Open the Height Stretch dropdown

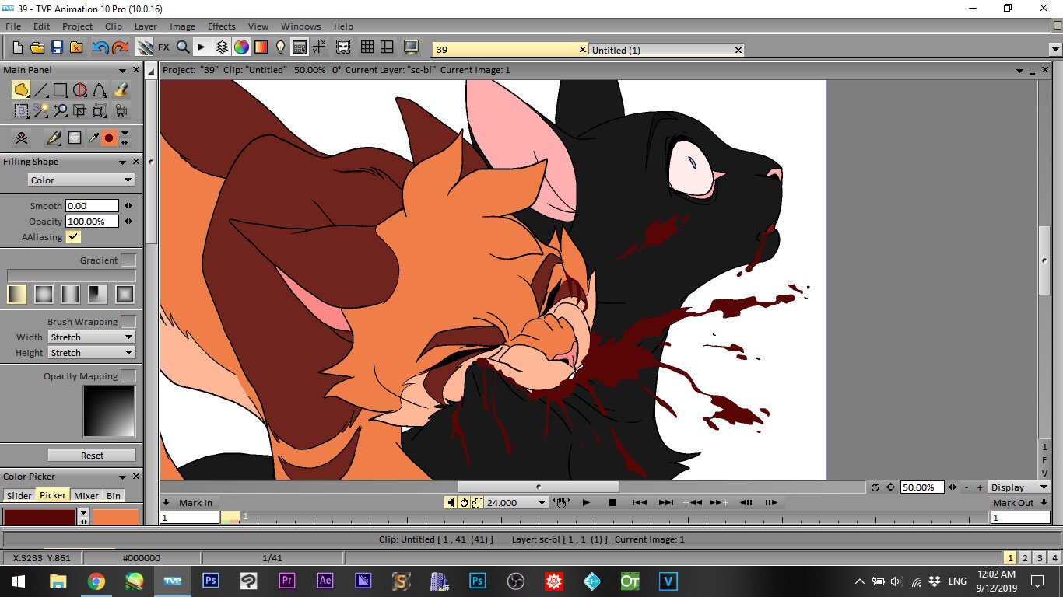click(92, 353)
